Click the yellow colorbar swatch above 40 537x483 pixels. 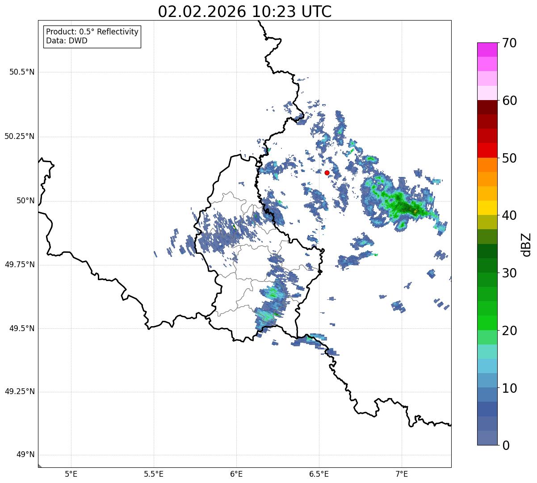coord(487,208)
